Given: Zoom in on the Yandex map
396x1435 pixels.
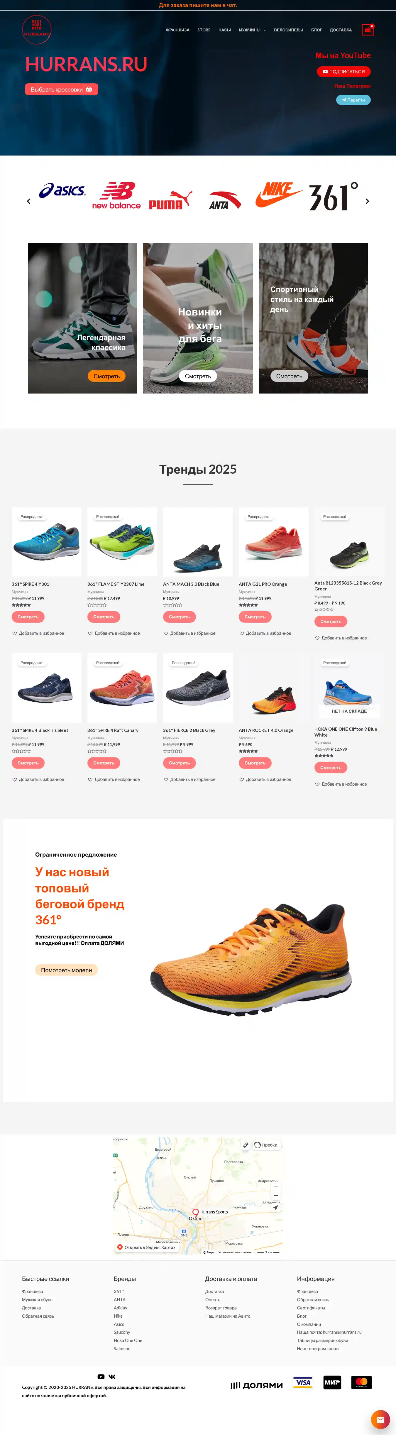Looking at the screenshot, I should point(276,1186).
